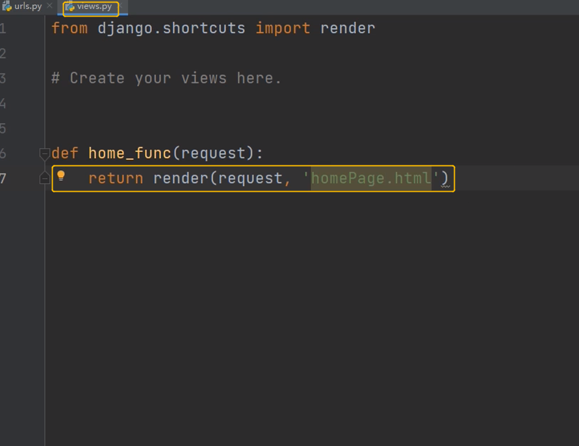Close the views.py editor tab
The image size is (579, 446).
click(x=121, y=7)
